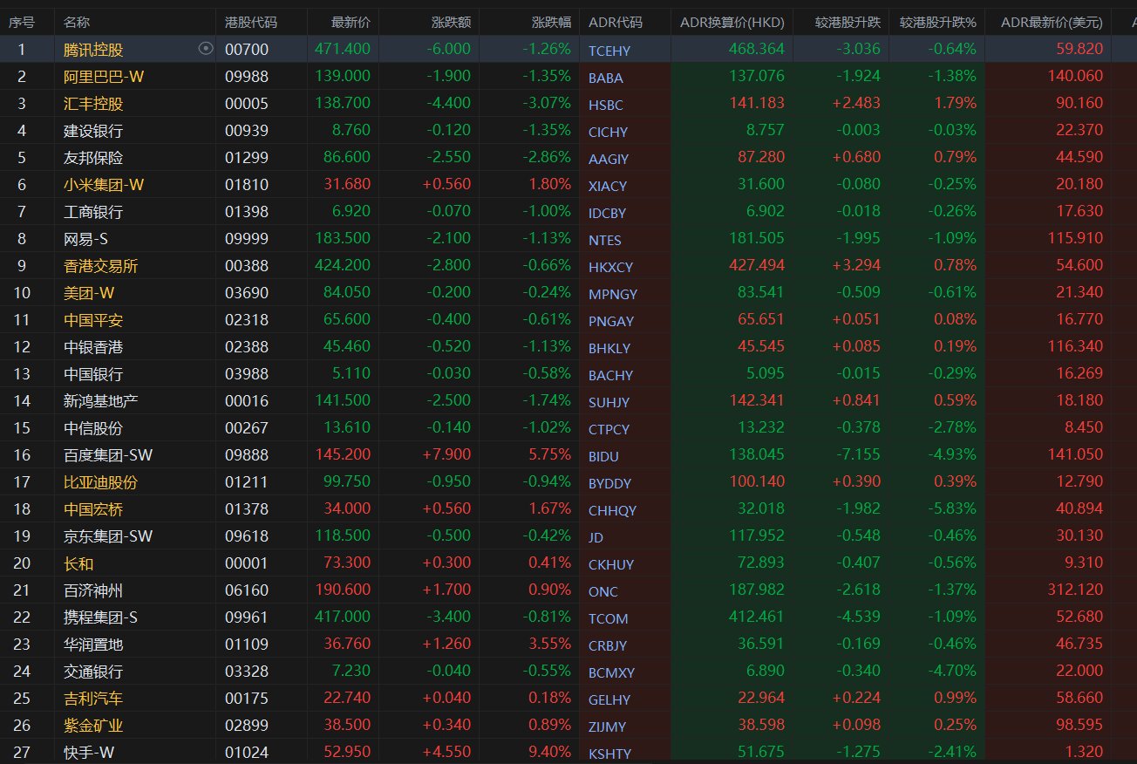This screenshot has height=764, width=1137.
Task: Sort by the 较港股升跌 column header
Action: [x=848, y=22]
